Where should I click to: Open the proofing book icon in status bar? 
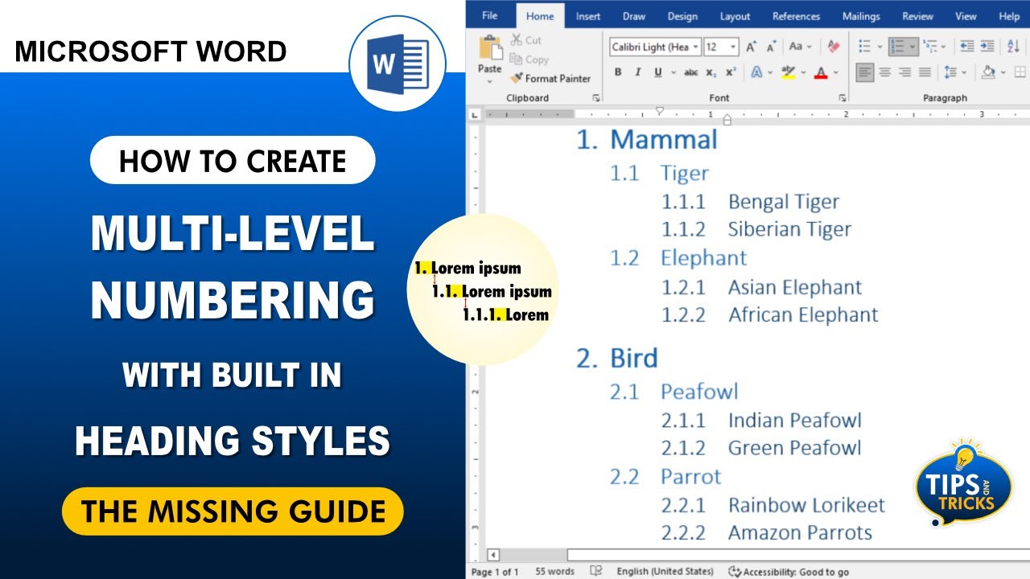pos(596,571)
